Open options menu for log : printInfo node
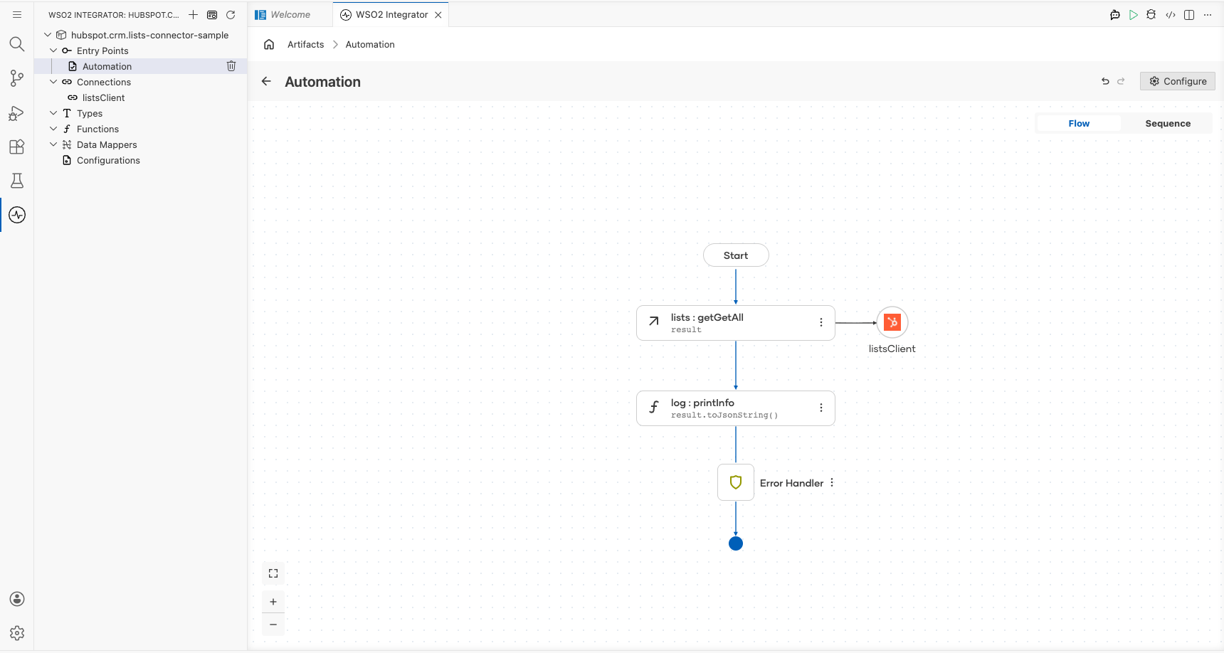Screen dimensions: 1224x653 tap(821, 408)
